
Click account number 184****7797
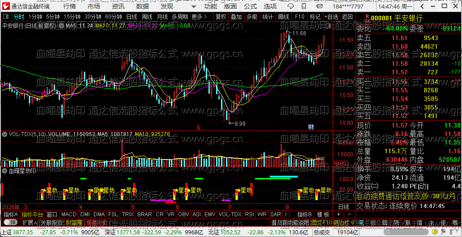point(348,6)
